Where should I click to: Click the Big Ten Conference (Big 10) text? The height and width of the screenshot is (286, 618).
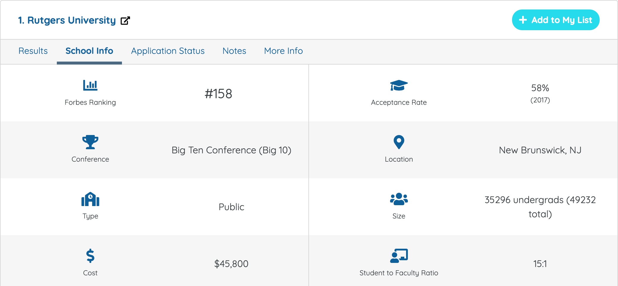coord(231,150)
